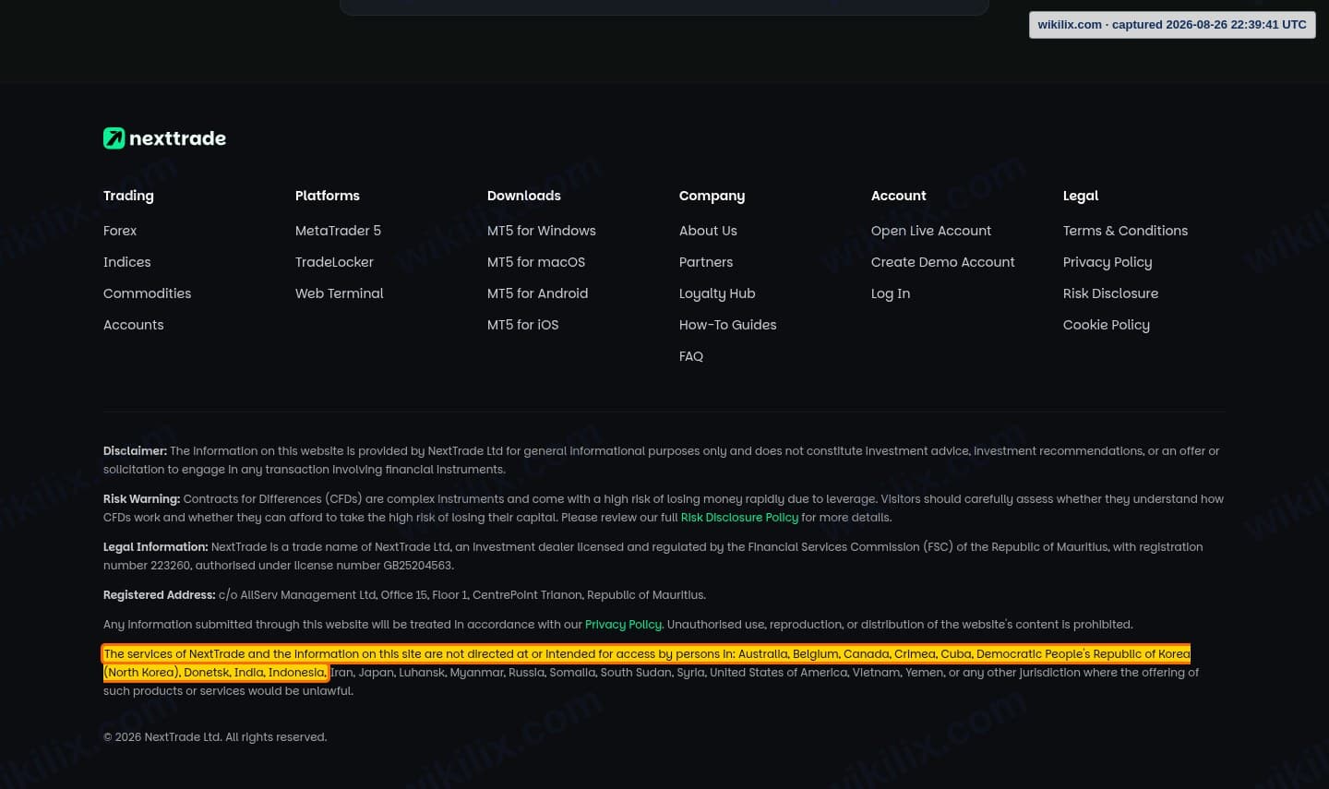This screenshot has height=789, width=1329.
Task: Click the Trading column heading
Action: (x=128, y=196)
